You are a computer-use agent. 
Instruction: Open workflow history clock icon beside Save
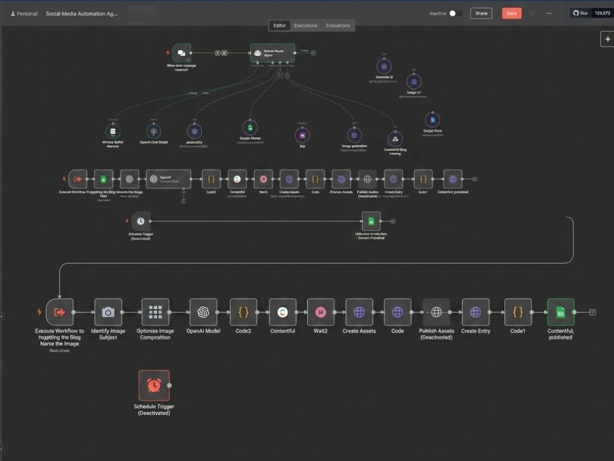click(x=531, y=14)
